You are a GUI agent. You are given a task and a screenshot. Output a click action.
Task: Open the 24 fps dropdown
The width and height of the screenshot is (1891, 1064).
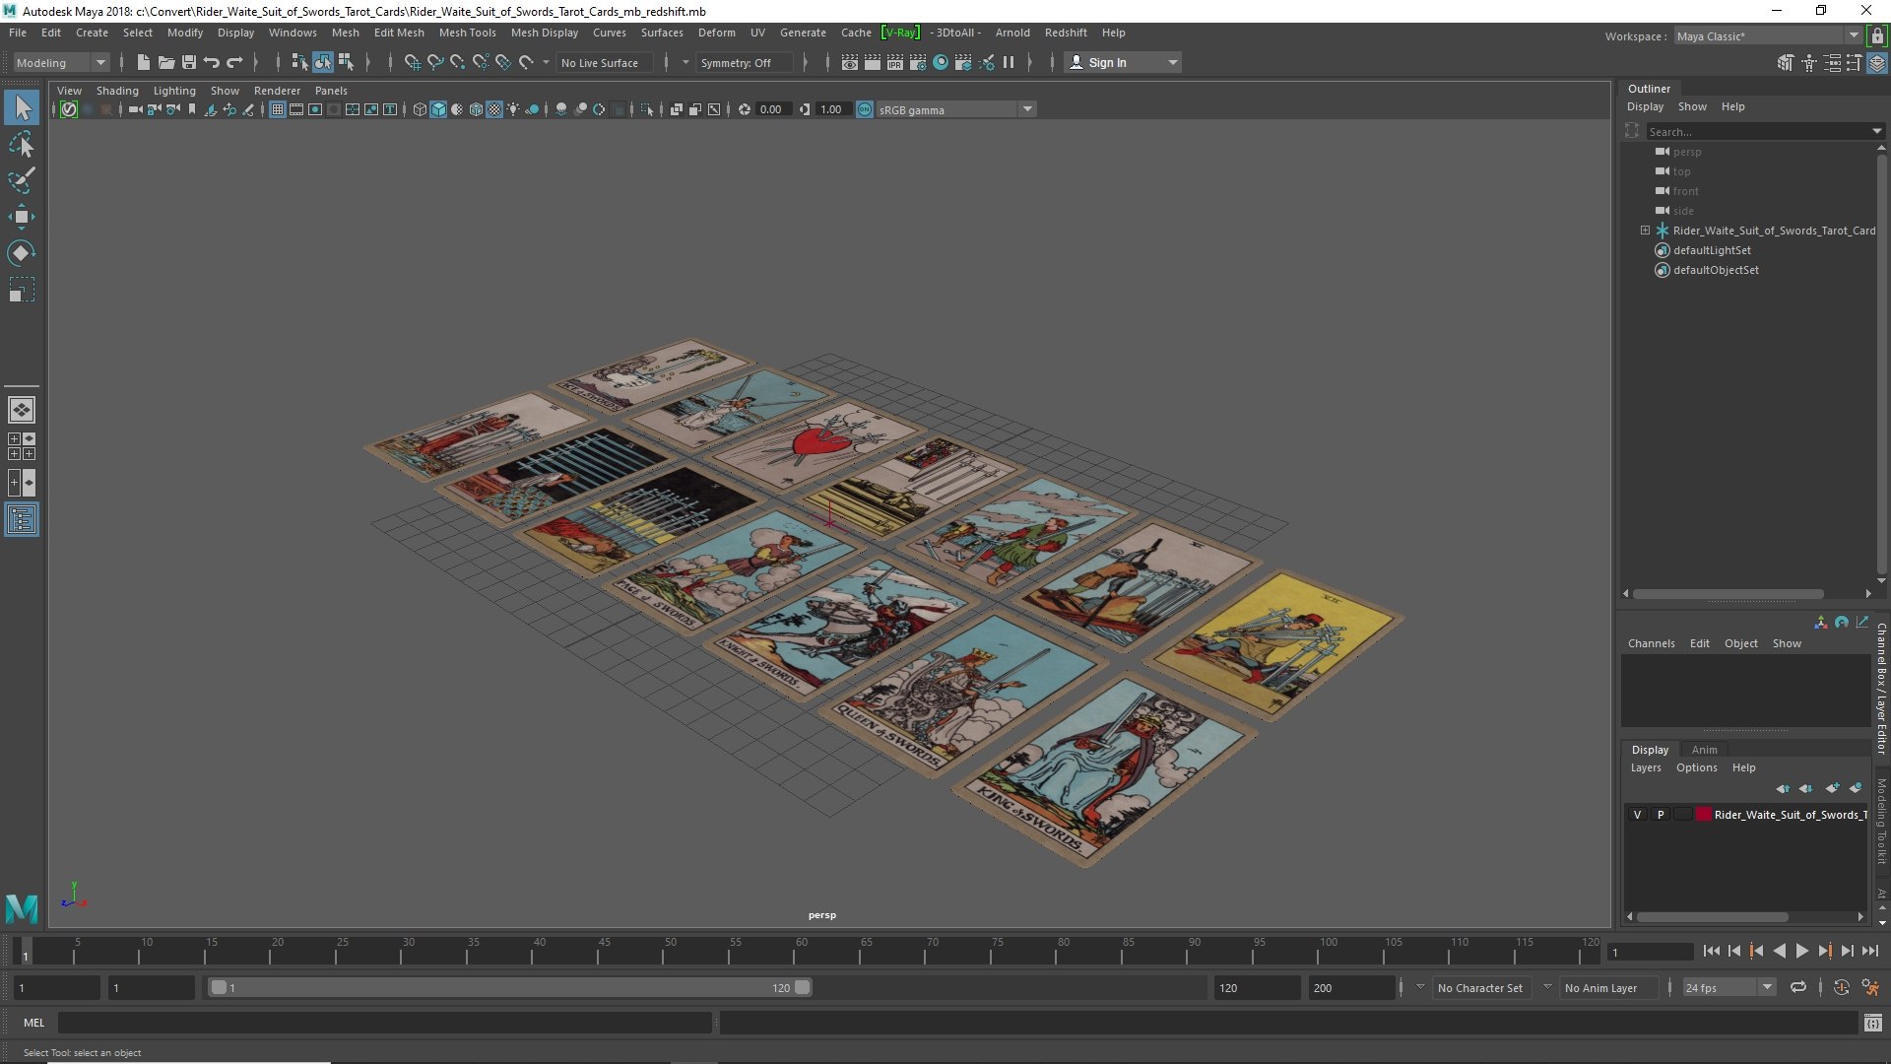tap(1728, 987)
